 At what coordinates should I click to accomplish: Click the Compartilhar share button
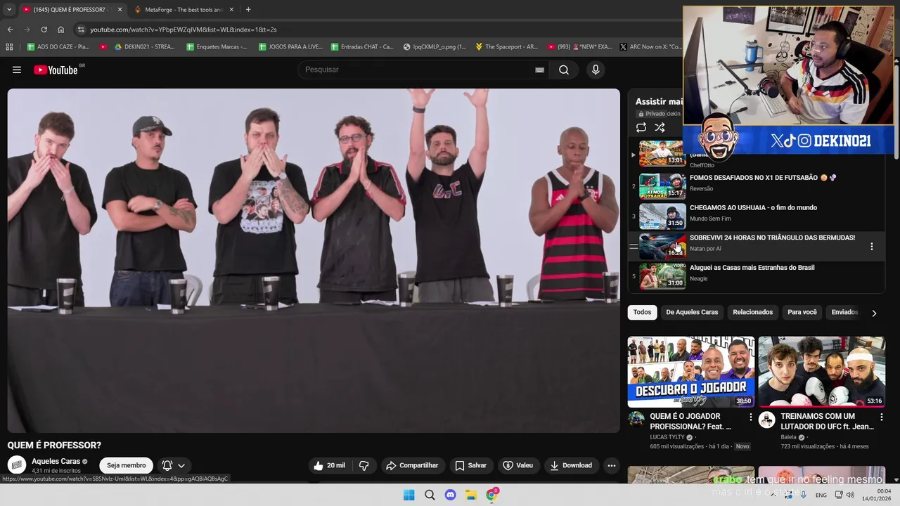click(x=412, y=465)
